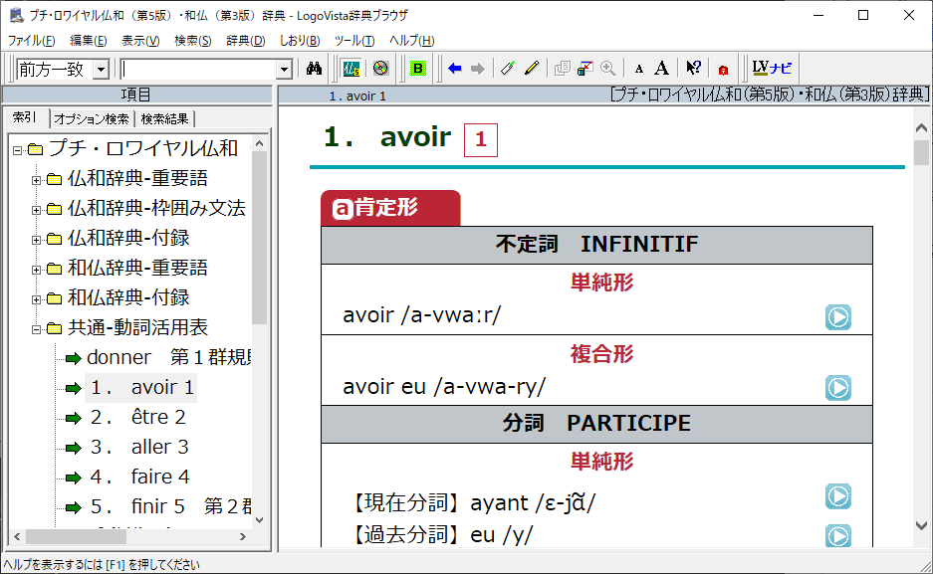Click the large A font size icon
This screenshot has width=933, height=574.
[661, 69]
